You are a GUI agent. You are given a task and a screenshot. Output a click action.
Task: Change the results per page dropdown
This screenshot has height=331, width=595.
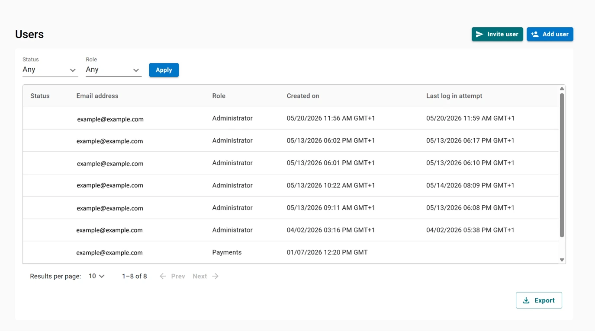tap(96, 276)
